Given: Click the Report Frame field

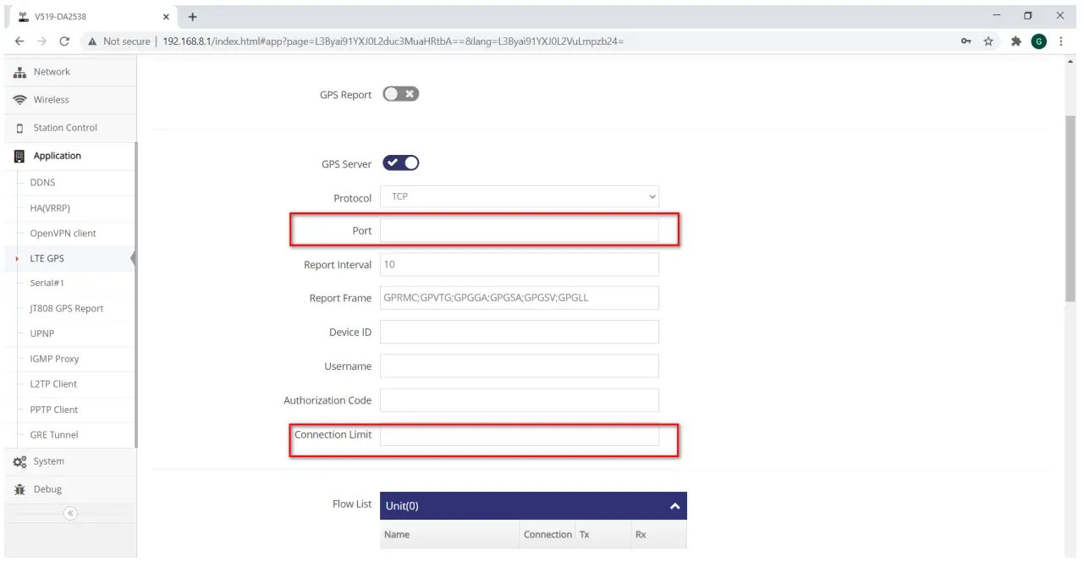Looking at the screenshot, I should [519, 298].
